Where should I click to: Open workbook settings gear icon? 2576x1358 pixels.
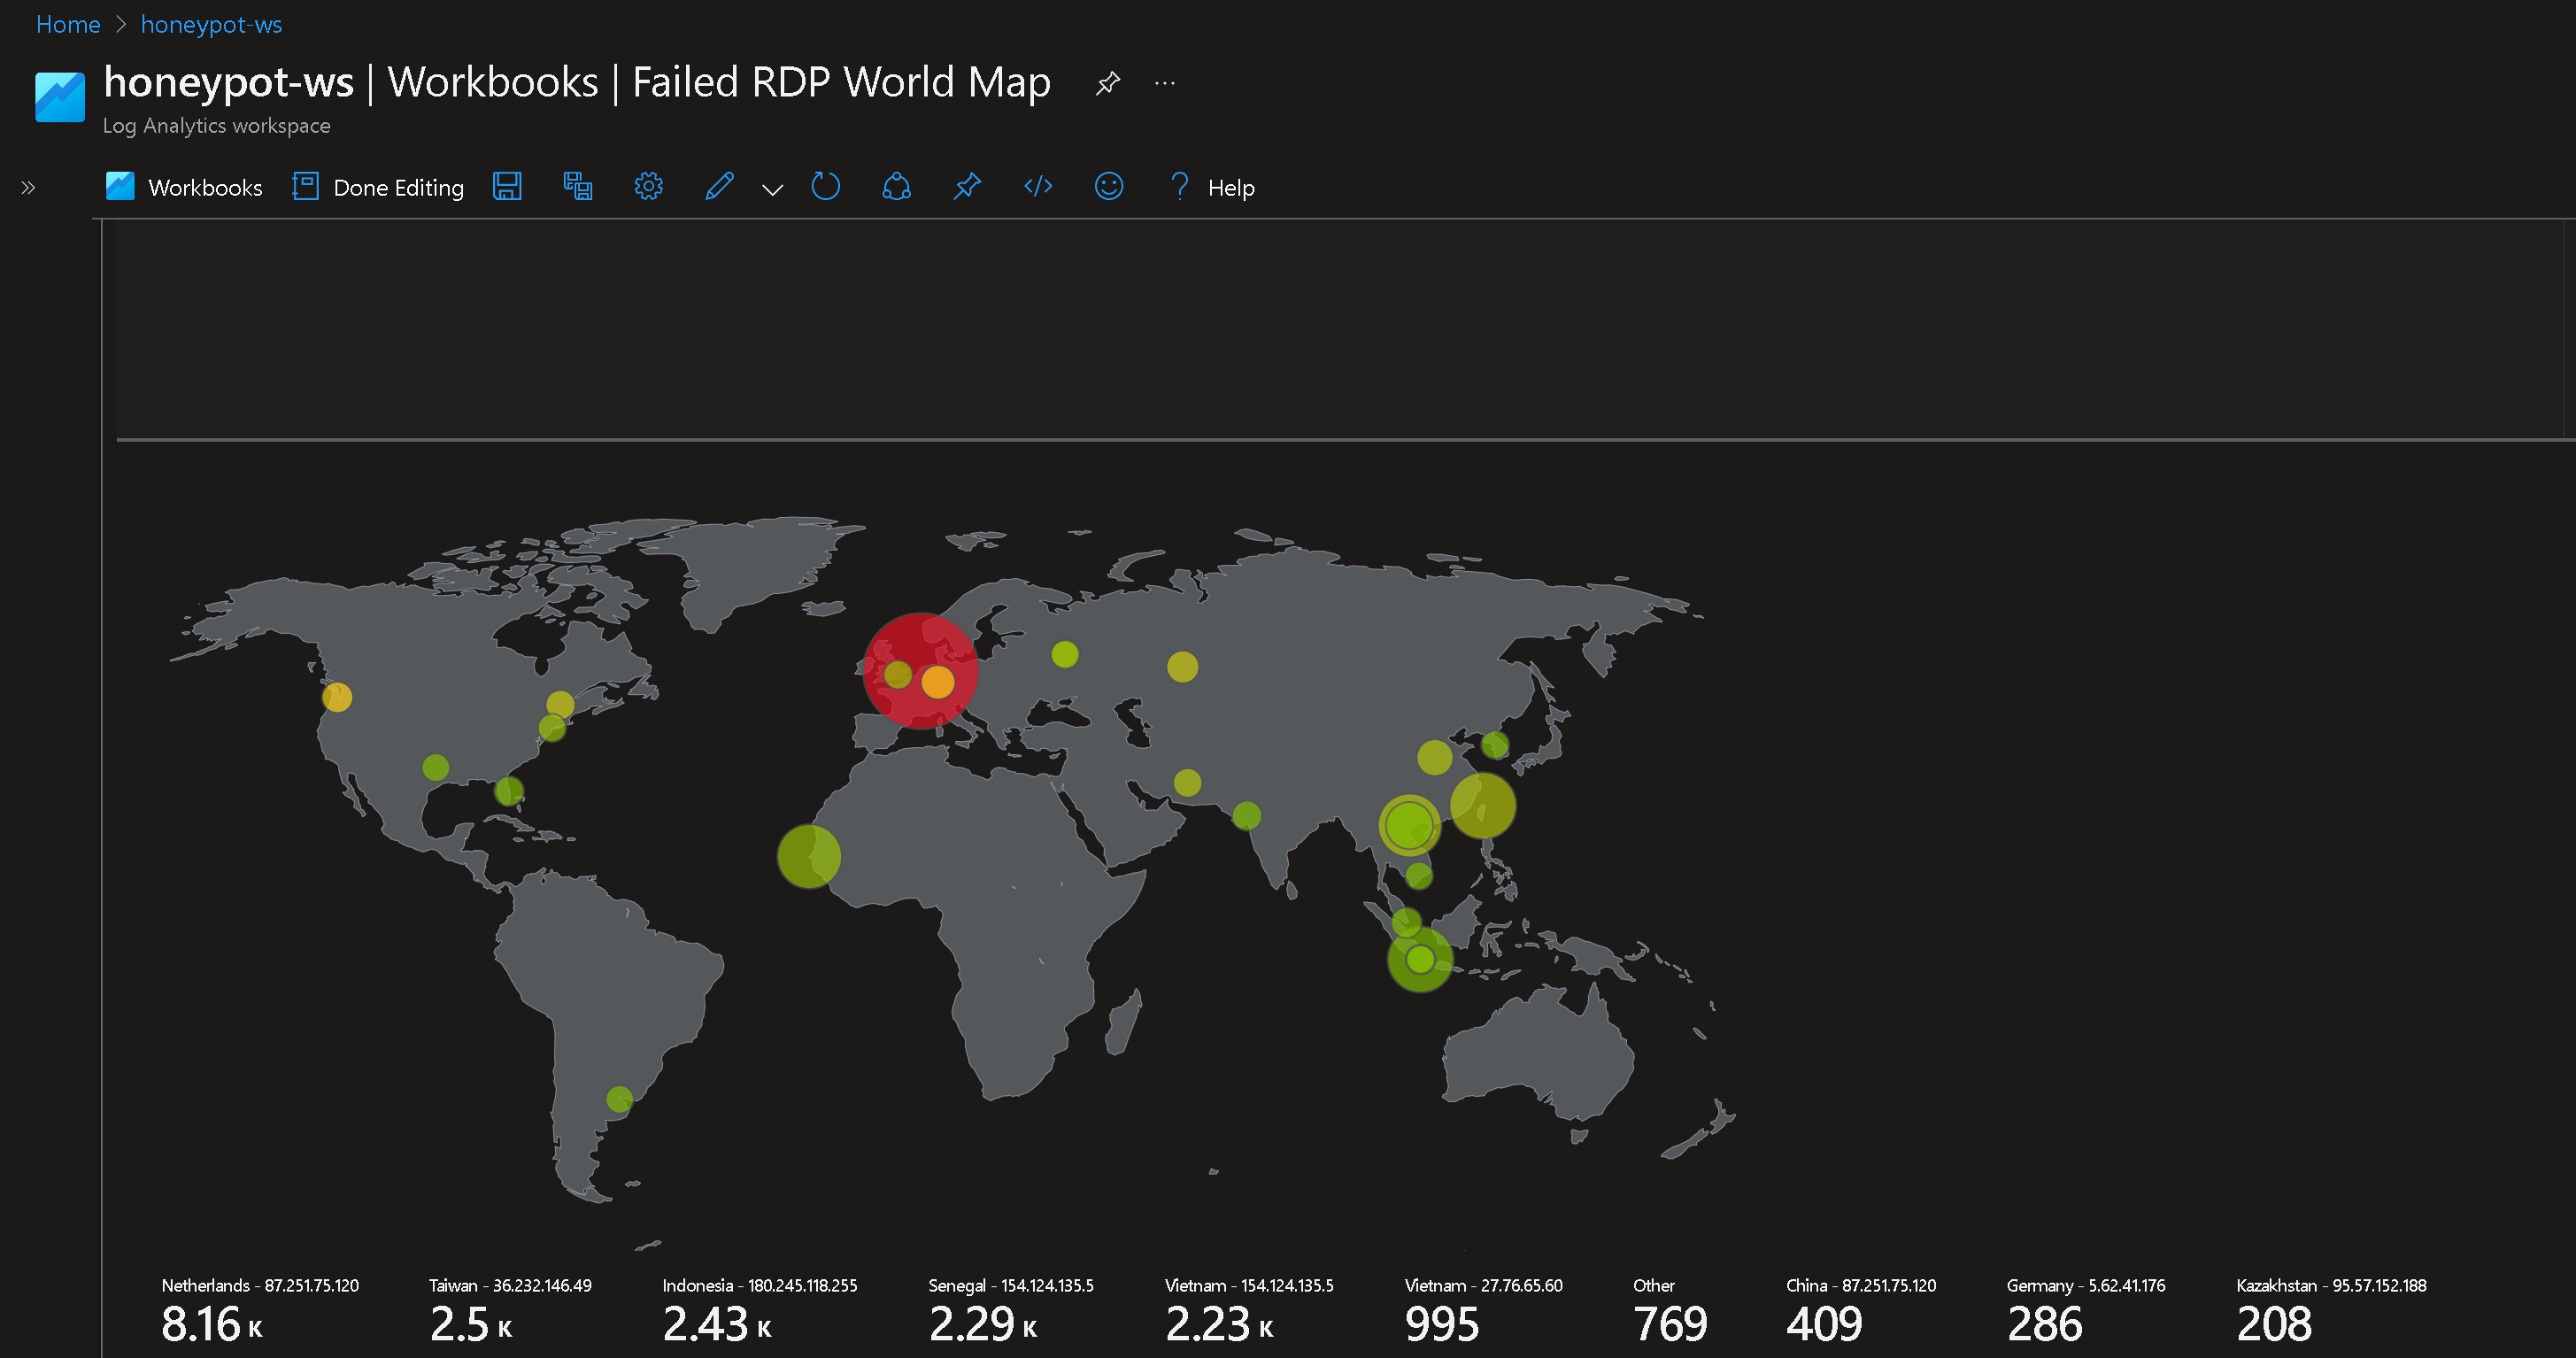[649, 186]
